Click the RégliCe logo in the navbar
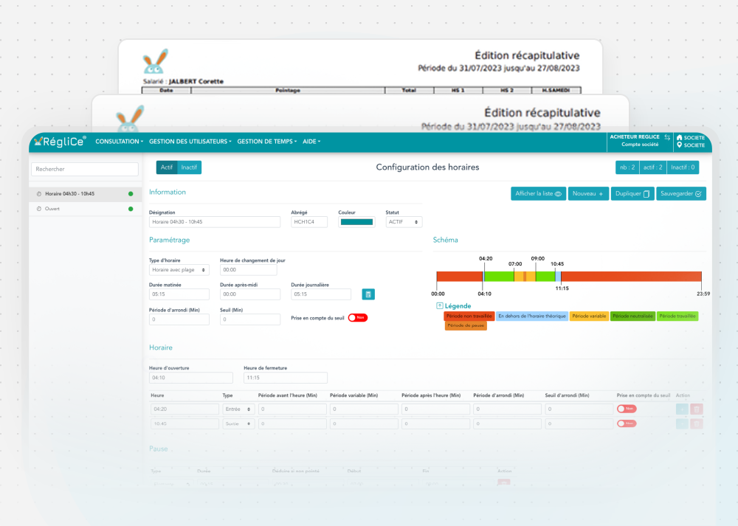 tap(61, 141)
